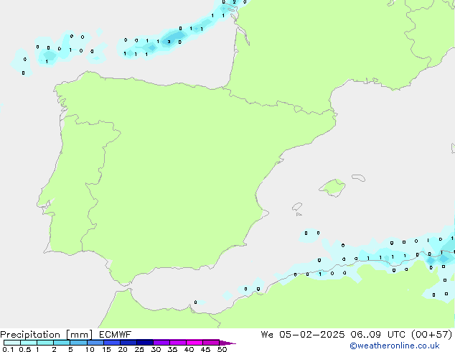Click the 0.1–0.5 mm palest legend swatch
The height and width of the screenshot is (352, 455).
pos(12,343)
